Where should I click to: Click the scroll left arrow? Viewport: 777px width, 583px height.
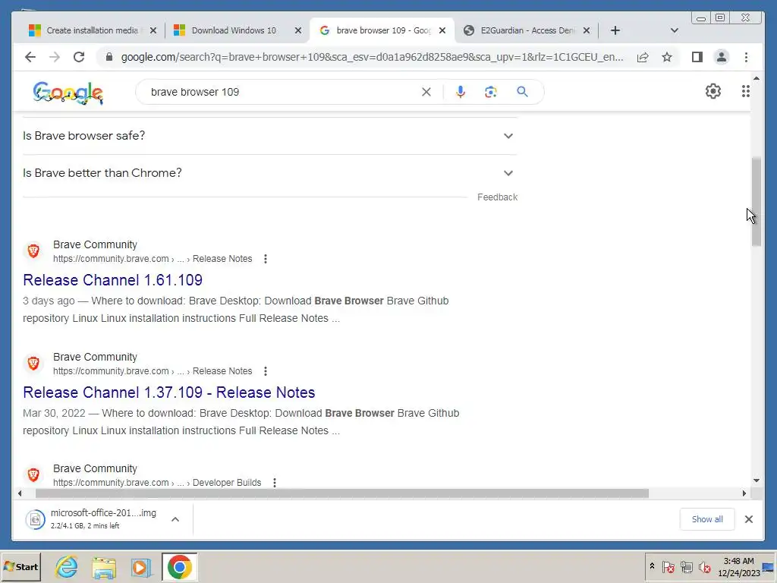(19, 493)
